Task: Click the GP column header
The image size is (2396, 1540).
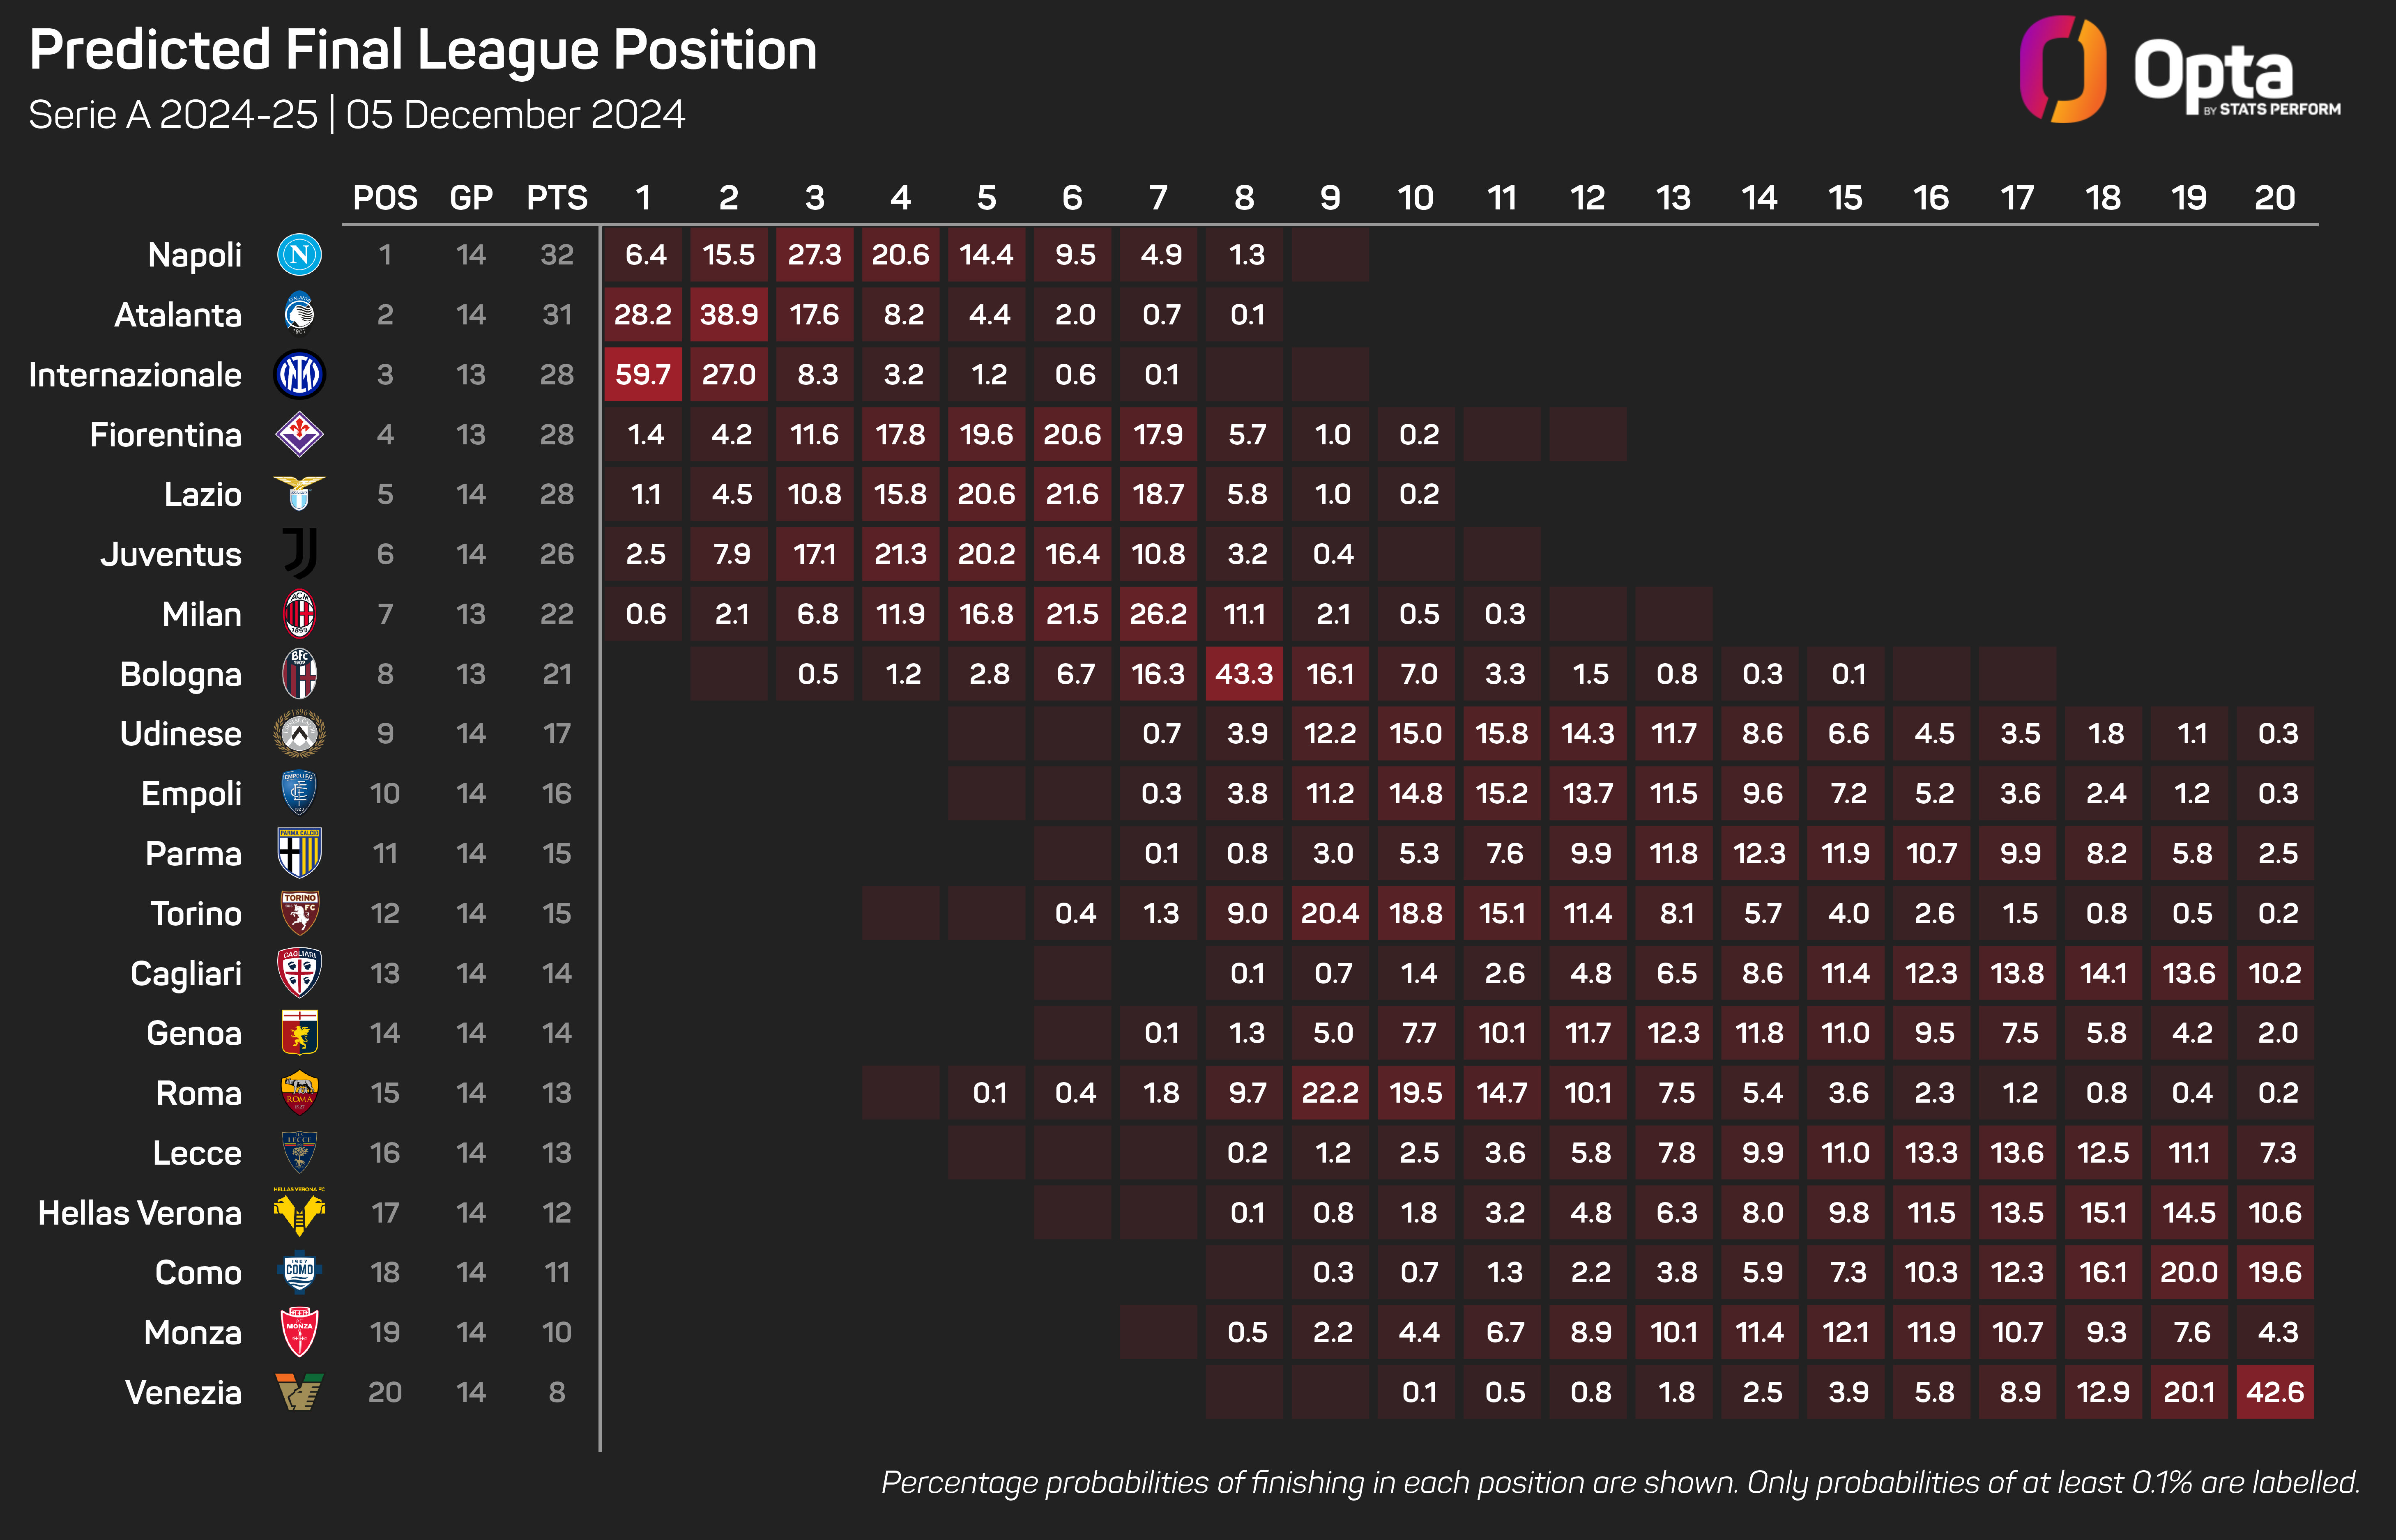Action: click(x=471, y=198)
